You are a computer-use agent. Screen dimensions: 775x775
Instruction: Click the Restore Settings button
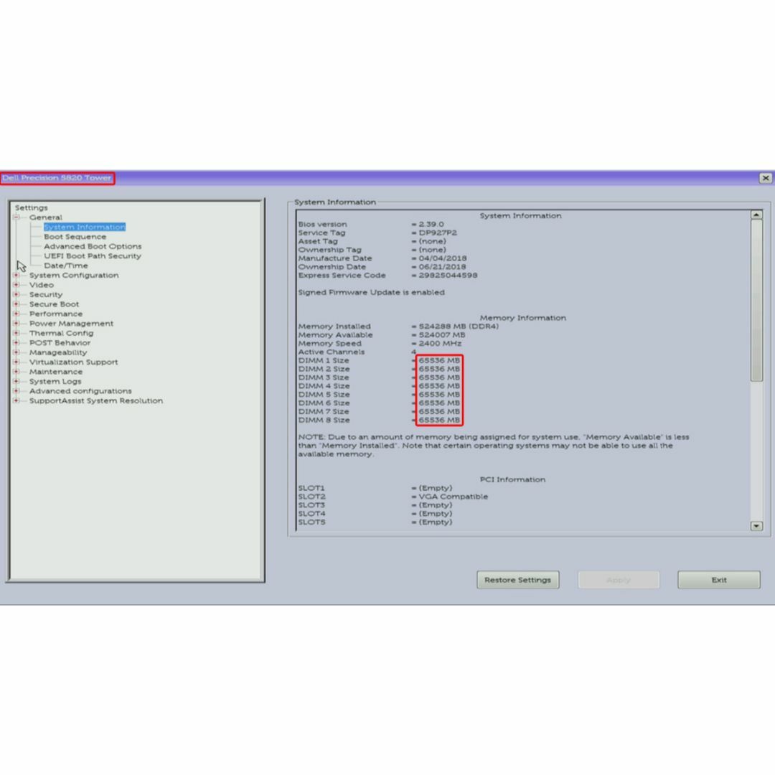(x=517, y=580)
